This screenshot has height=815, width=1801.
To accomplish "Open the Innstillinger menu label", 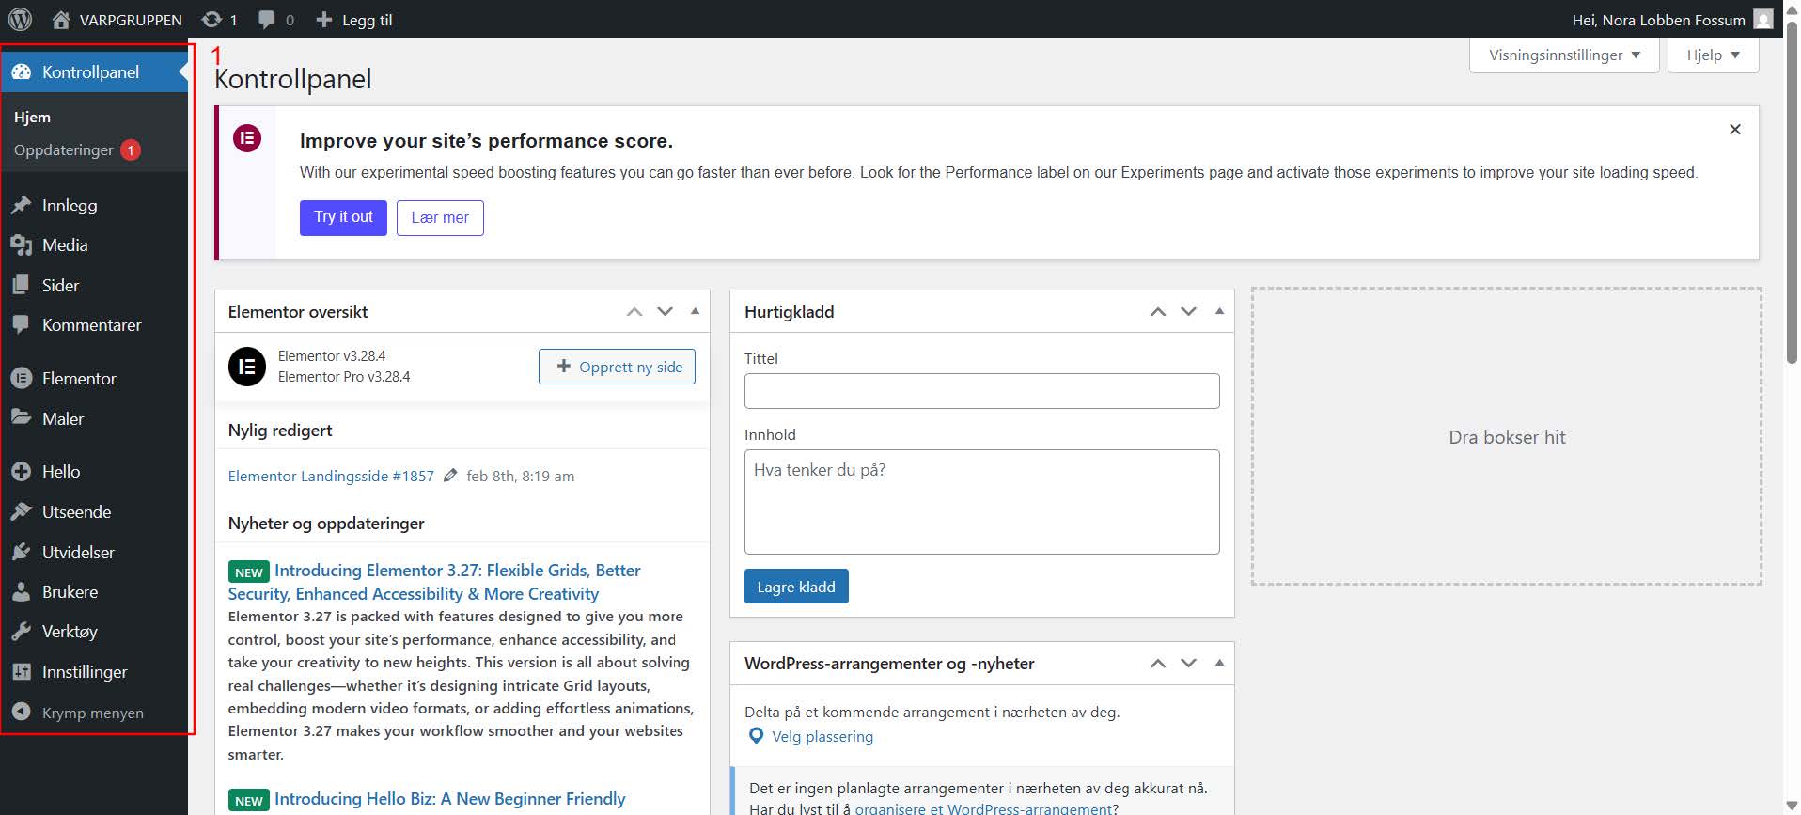I will click(x=85, y=671).
